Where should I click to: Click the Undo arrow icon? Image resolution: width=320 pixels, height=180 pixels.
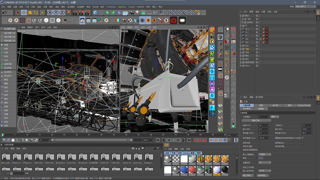click(x=4, y=12)
